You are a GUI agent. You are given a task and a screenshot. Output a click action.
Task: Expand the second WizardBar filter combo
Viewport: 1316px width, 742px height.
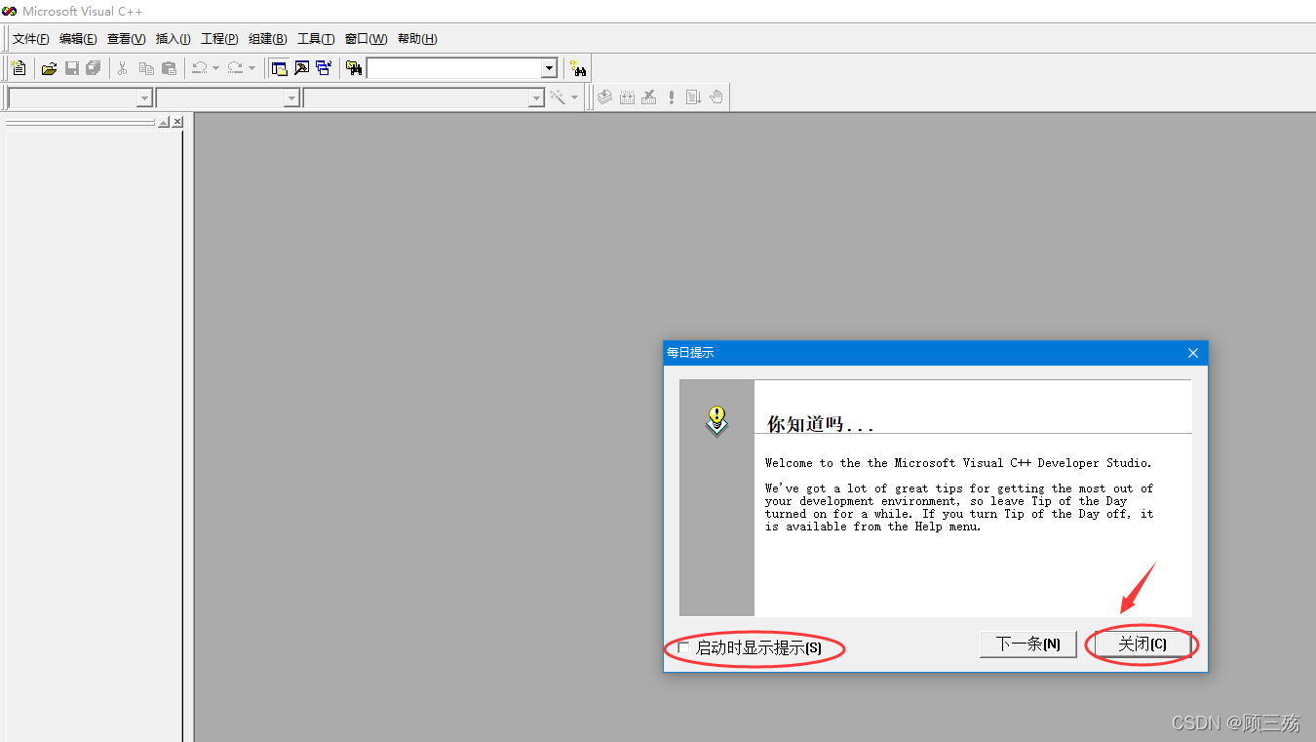(291, 98)
